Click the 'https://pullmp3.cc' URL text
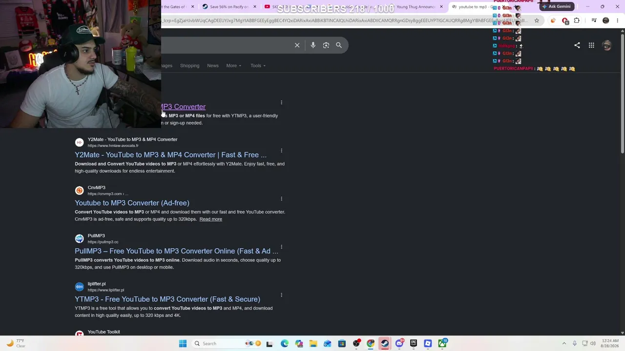 (103, 242)
